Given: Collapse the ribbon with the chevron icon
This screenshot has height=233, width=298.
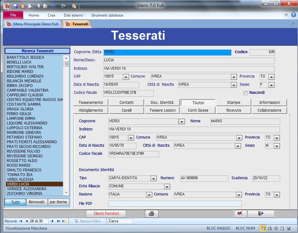Looking at the screenshot, I should click(286, 15).
